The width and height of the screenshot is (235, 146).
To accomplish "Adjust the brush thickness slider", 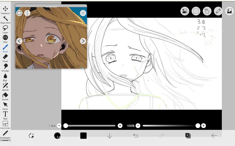I will coord(90,126).
